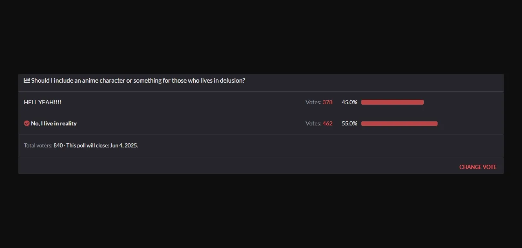The width and height of the screenshot is (522, 248).
Task: Click the circular check icon near reality option
Action: pyautogui.click(x=27, y=123)
